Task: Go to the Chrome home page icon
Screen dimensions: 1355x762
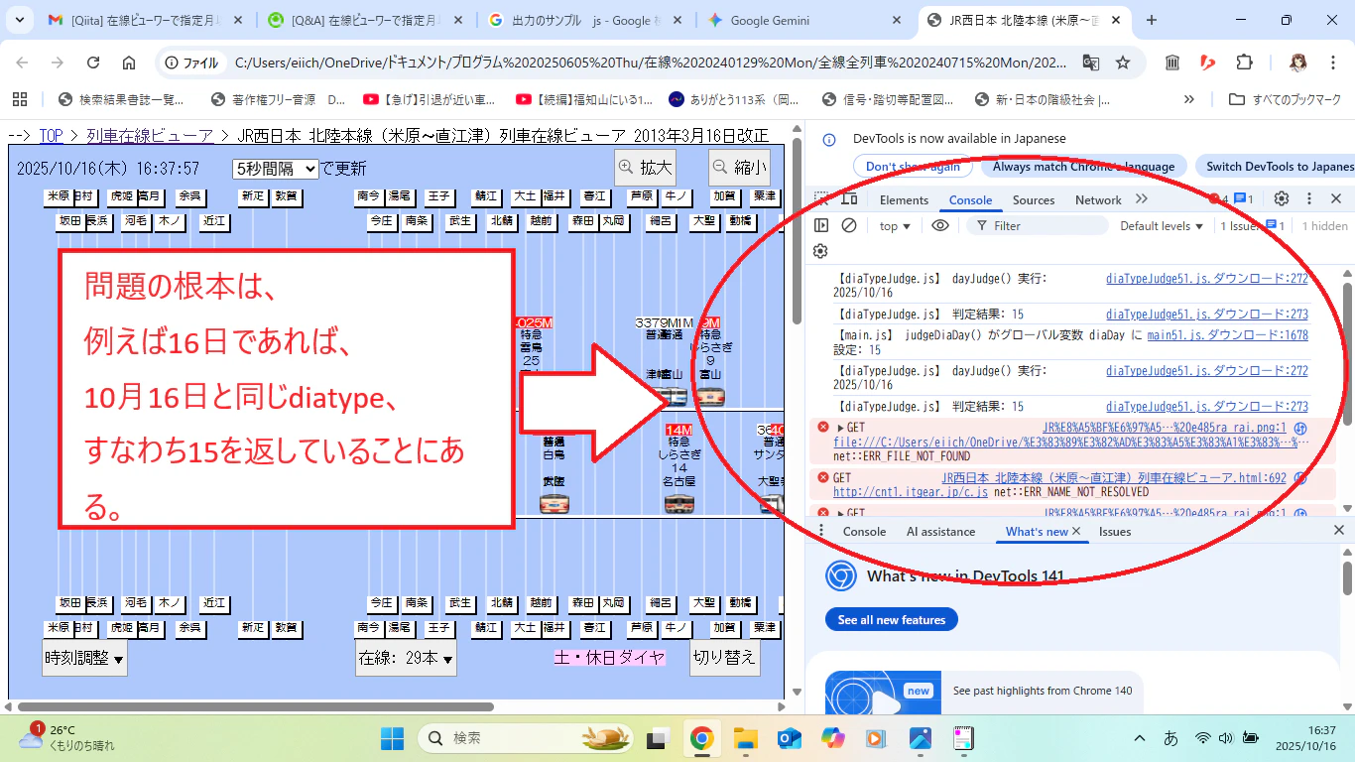Action: [x=129, y=63]
